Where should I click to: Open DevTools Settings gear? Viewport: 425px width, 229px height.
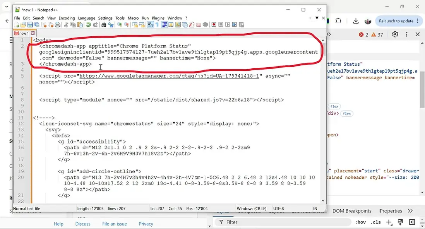point(395,34)
